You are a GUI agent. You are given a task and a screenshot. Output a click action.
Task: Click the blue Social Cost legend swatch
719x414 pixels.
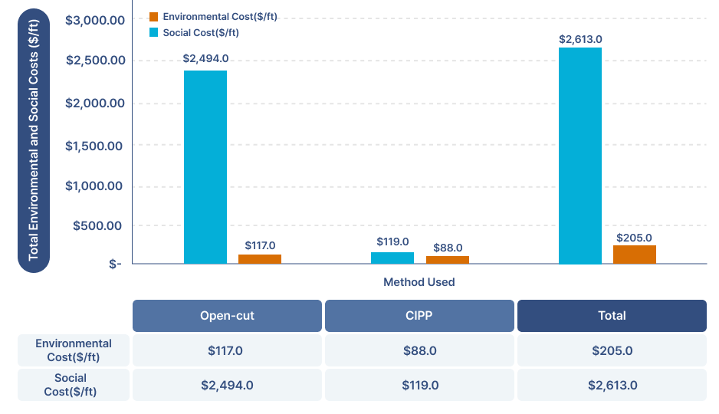point(153,33)
